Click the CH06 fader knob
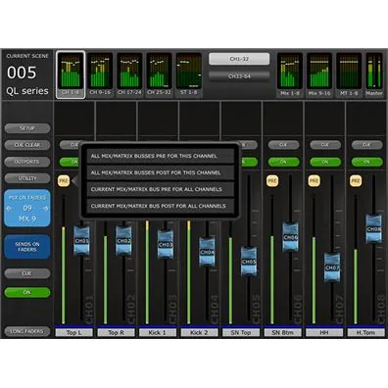 pyautogui.click(x=291, y=237)
